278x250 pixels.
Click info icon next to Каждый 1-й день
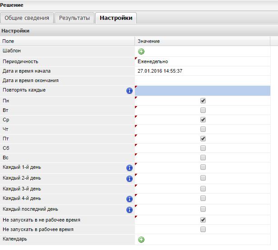click(x=130, y=168)
